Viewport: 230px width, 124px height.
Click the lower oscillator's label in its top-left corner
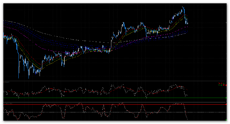pyautogui.click(x=8, y=104)
